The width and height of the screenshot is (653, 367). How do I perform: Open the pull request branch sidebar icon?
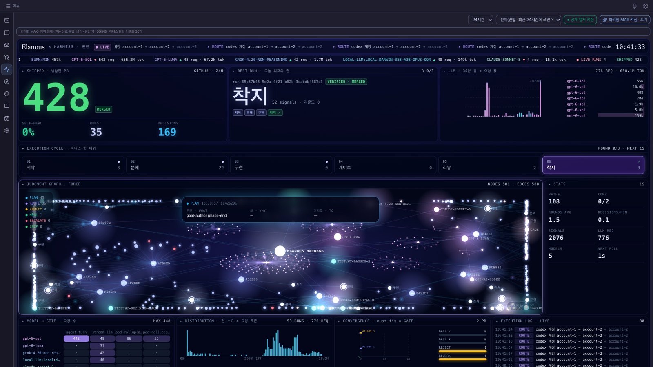tap(7, 57)
